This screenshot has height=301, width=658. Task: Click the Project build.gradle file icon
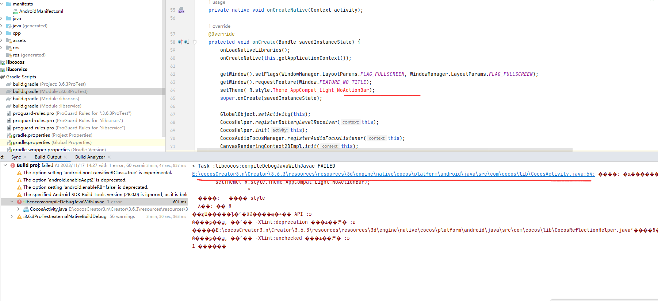[9, 84]
